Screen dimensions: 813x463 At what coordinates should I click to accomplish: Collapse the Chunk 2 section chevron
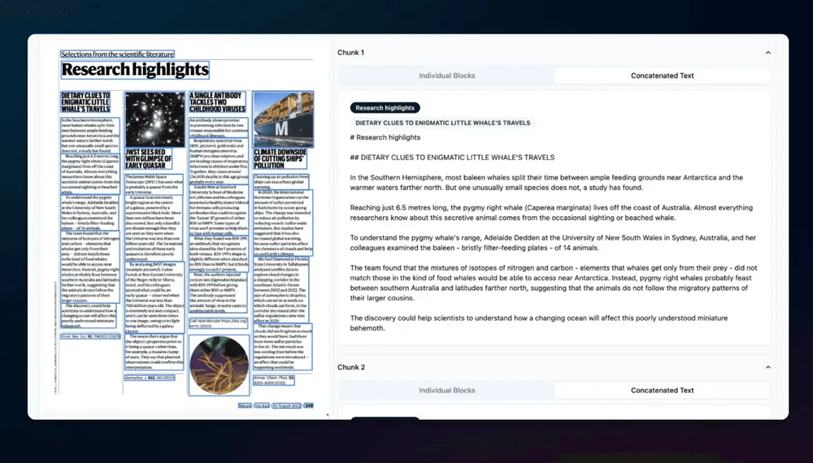pos(767,368)
